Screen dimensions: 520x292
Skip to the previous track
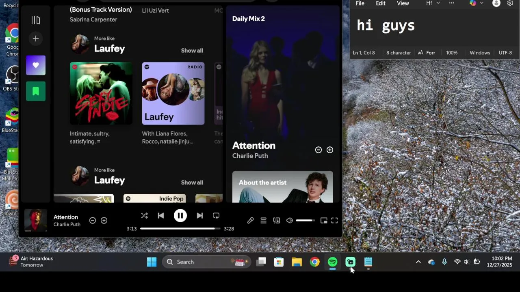coord(161,216)
